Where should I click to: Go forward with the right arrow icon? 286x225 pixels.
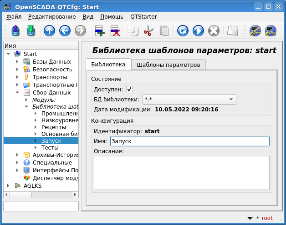[80, 30]
